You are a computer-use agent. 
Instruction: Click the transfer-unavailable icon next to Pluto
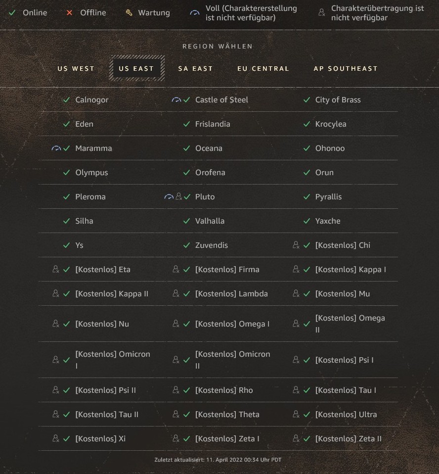[178, 197]
